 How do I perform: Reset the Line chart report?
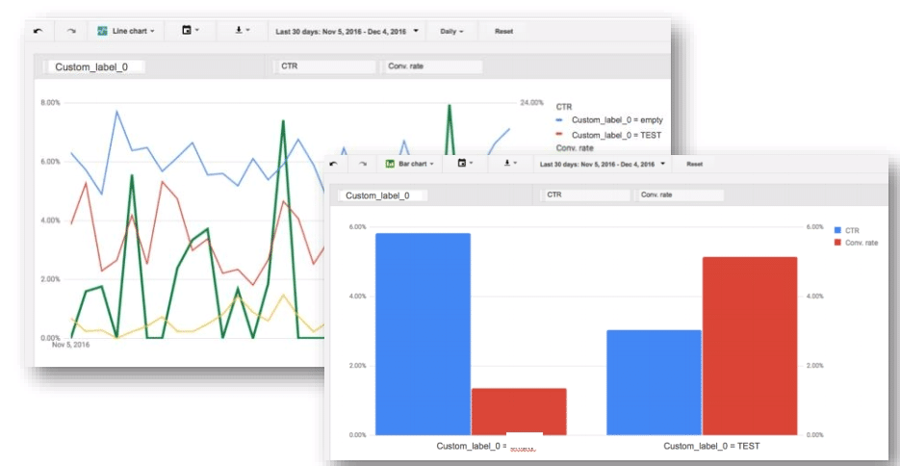click(503, 32)
